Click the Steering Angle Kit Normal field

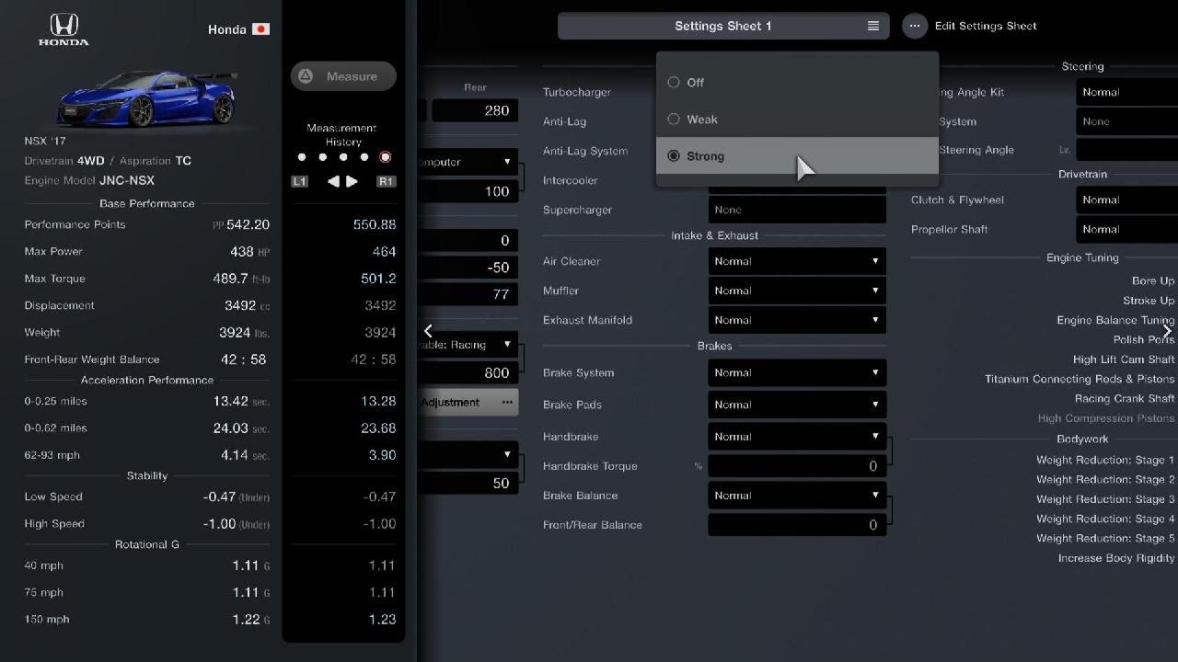[1126, 92]
